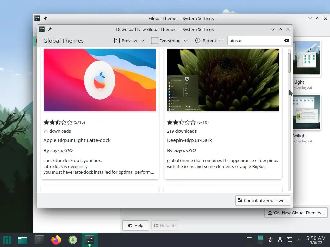Maximize the Download New Global Themes dialog
This screenshot has width=330, height=247.
[280, 29]
